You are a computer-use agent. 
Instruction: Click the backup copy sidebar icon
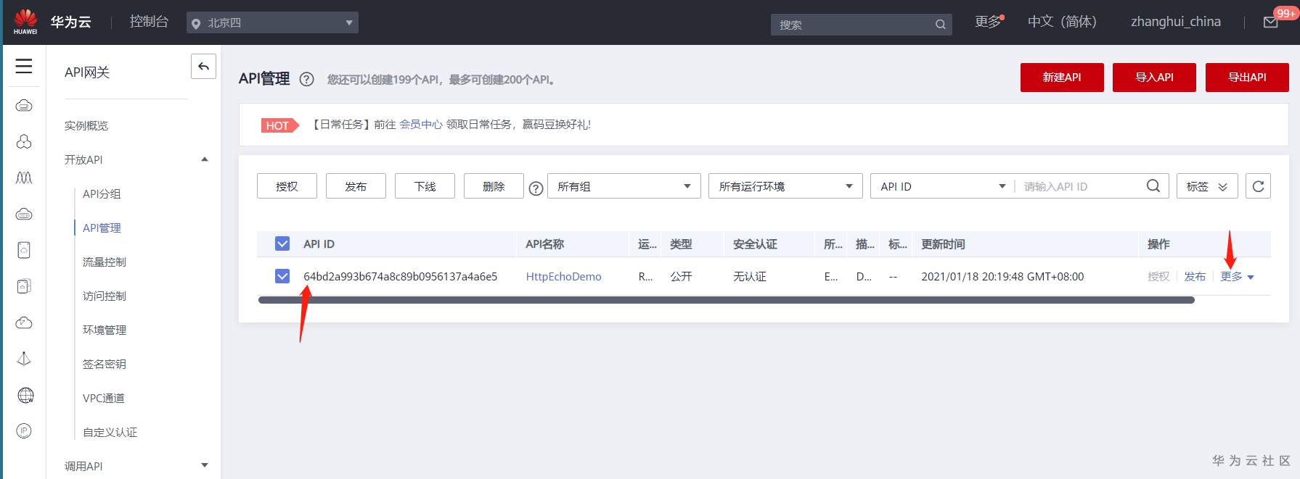[24, 286]
